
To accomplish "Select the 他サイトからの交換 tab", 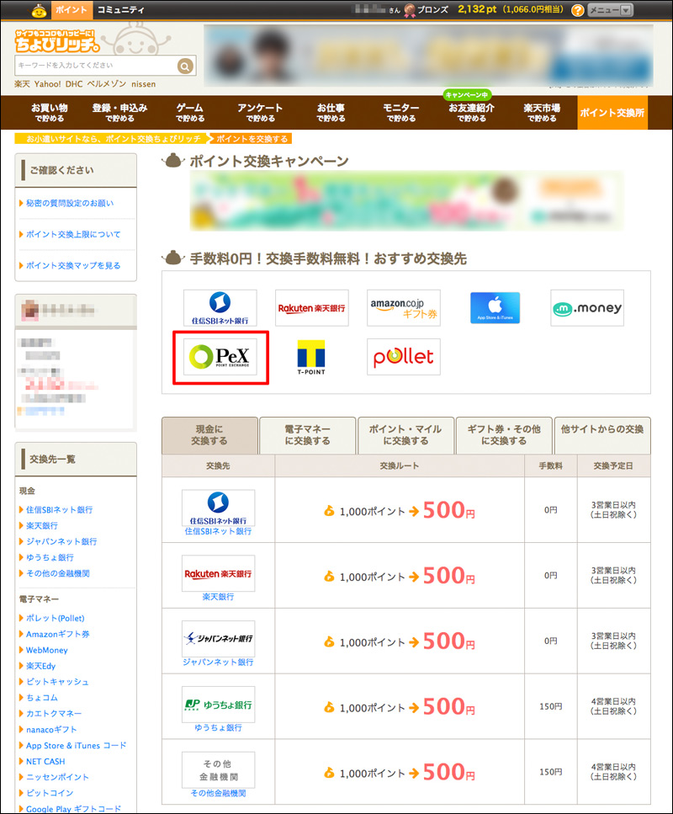I will [x=602, y=435].
